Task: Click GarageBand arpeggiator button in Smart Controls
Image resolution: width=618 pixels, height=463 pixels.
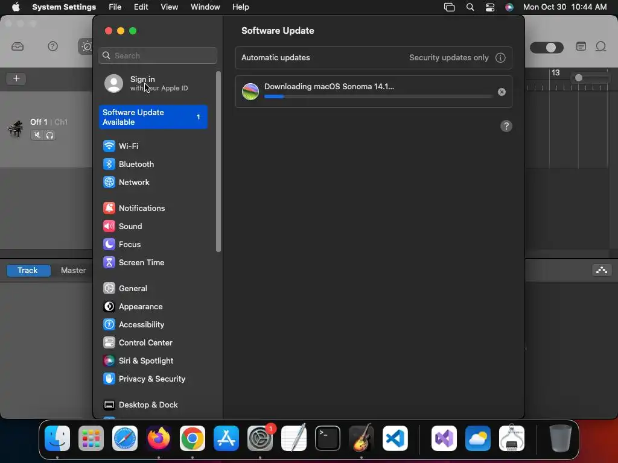Action: click(602, 271)
